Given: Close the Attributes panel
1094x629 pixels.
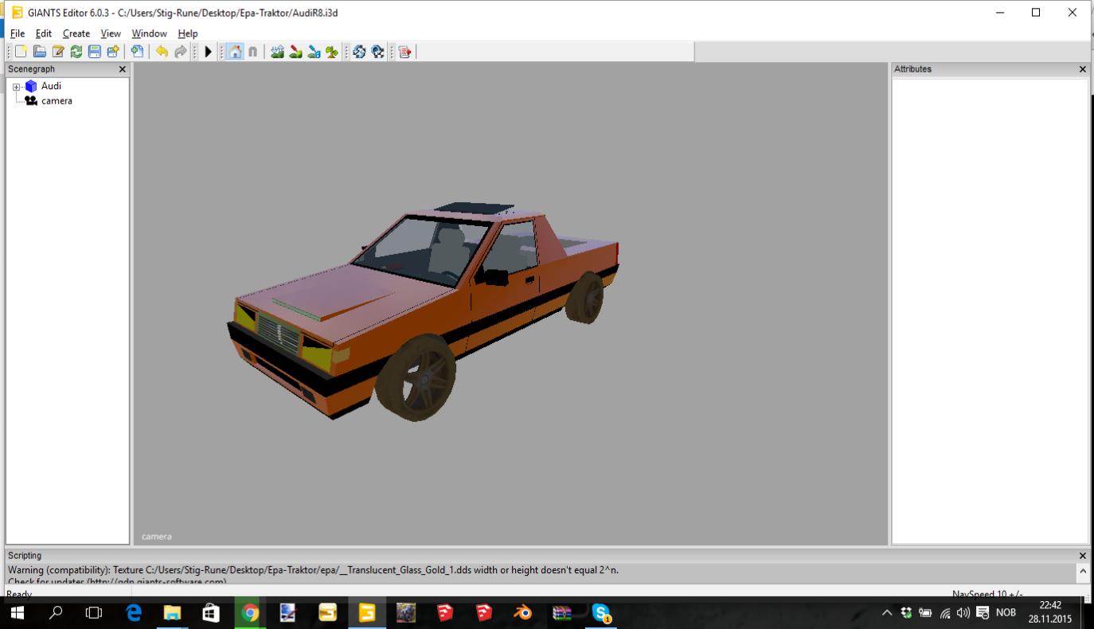Looking at the screenshot, I should 1082,69.
